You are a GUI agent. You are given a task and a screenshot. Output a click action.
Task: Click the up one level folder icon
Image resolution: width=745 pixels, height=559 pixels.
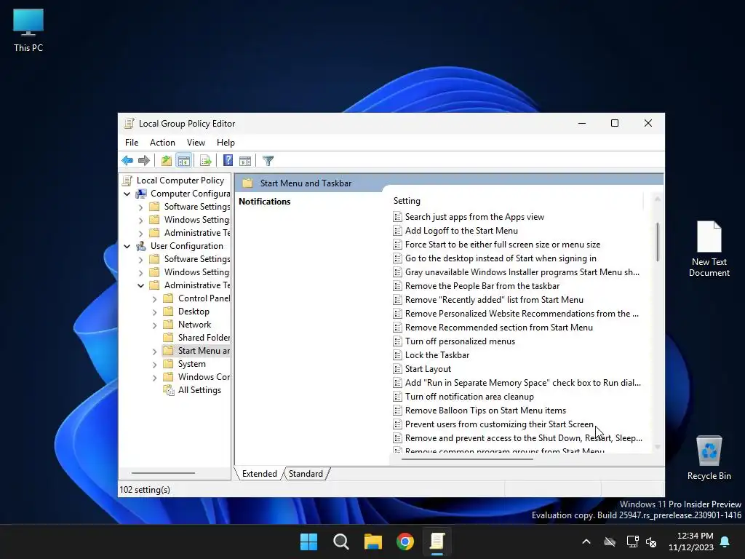click(x=167, y=161)
